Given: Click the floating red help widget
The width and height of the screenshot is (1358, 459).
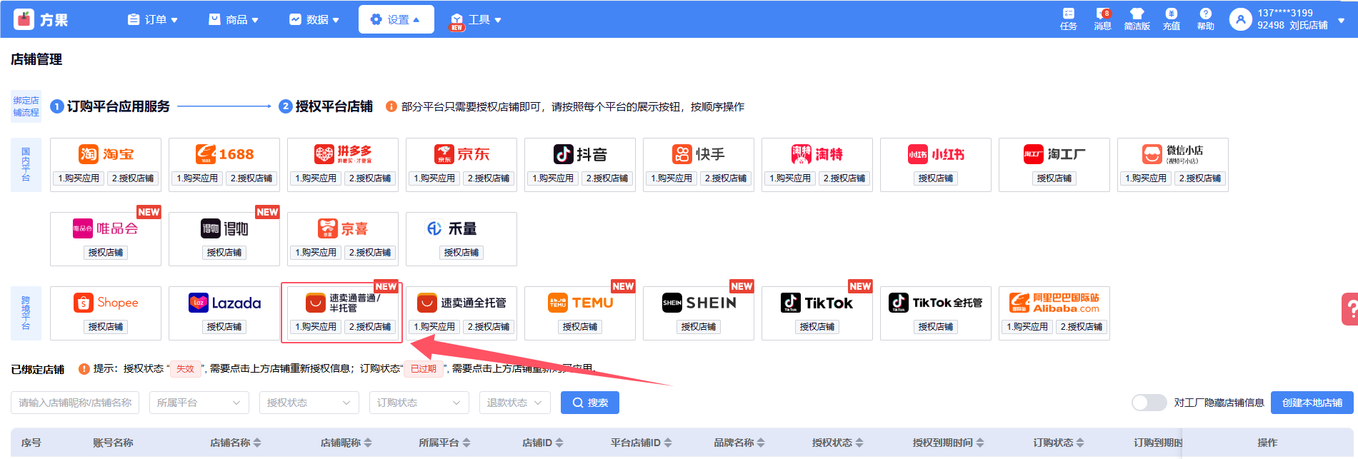Looking at the screenshot, I should [x=1350, y=309].
